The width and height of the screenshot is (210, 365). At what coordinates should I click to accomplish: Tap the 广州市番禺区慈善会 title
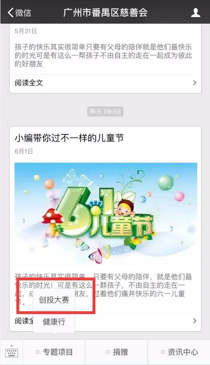[x=105, y=12]
